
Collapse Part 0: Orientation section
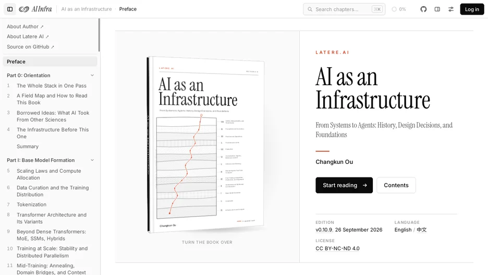pyautogui.click(x=92, y=75)
